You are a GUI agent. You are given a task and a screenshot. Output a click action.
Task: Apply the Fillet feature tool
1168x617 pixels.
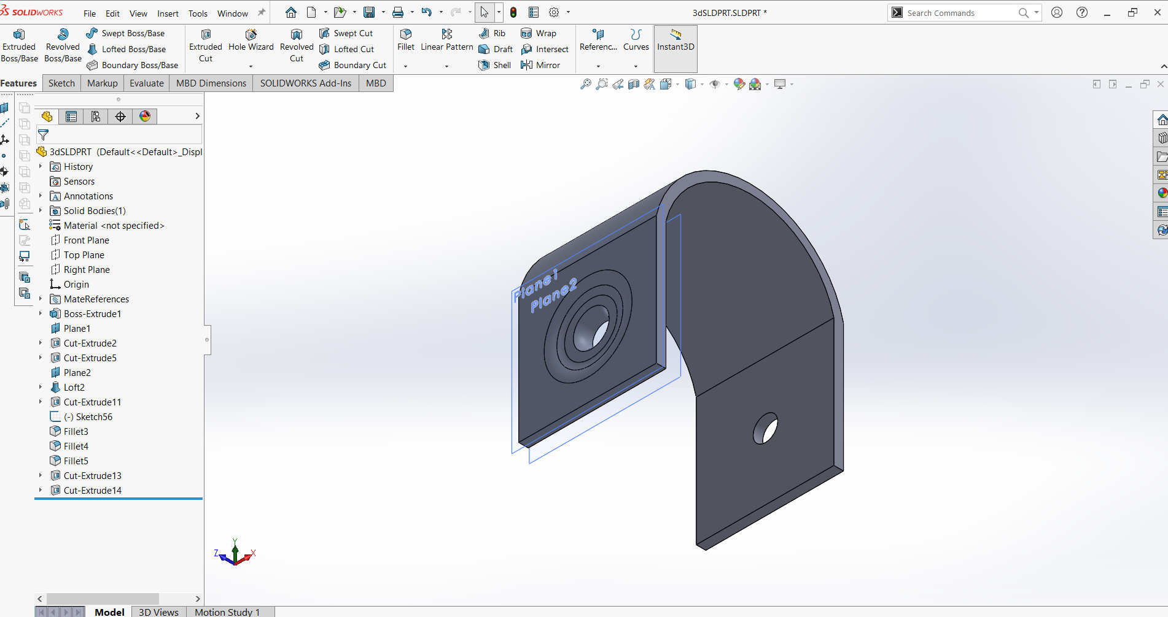(x=406, y=40)
